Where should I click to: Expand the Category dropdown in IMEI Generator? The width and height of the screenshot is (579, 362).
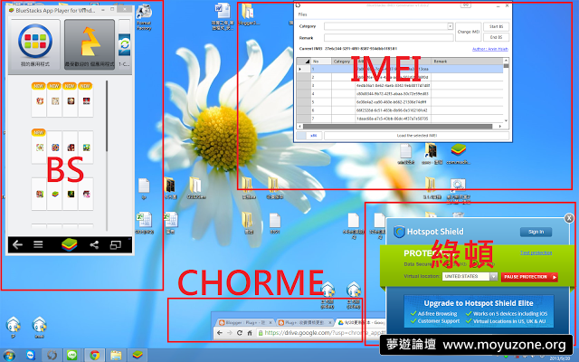(451, 26)
